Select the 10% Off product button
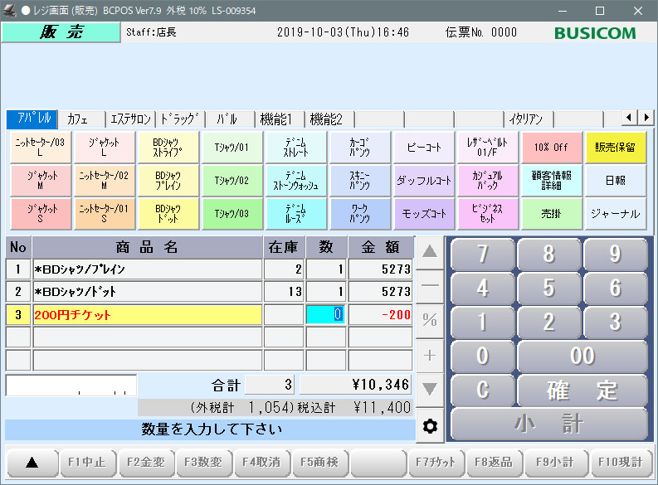The height and width of the screenshot is (485, 658). [551, 147]
